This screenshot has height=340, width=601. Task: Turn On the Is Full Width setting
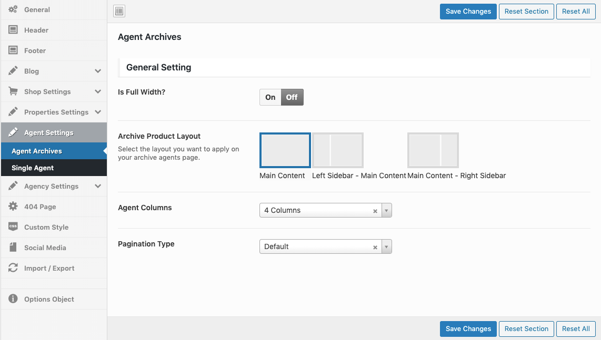[270, 97]
